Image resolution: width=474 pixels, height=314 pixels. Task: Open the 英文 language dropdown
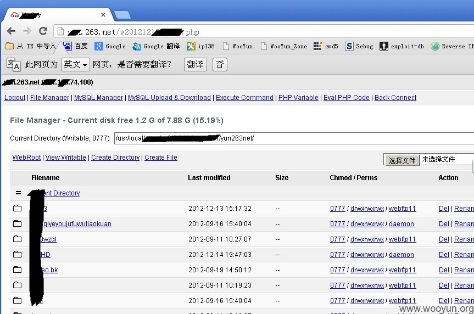tap(75, 64)
